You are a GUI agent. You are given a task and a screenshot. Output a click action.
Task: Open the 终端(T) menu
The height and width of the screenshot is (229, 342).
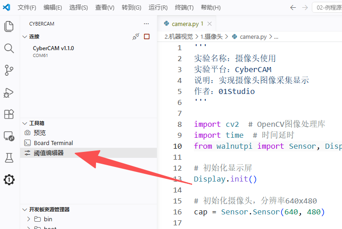[184, 8]
